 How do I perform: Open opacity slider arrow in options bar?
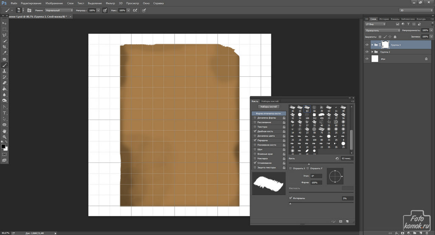coord(98,10)
